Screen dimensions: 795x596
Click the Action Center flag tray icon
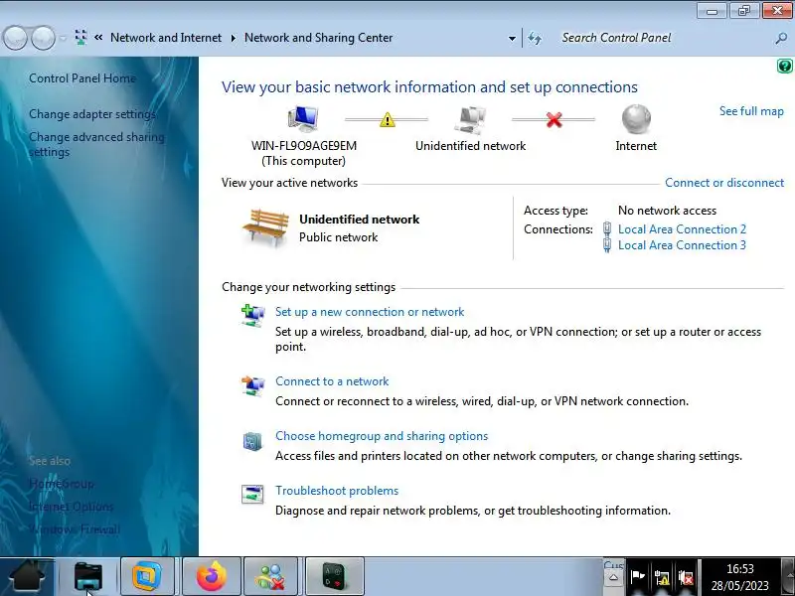(x=637, y=577)
